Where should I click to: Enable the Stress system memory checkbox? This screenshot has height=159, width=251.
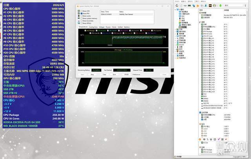tap(82, 18)
